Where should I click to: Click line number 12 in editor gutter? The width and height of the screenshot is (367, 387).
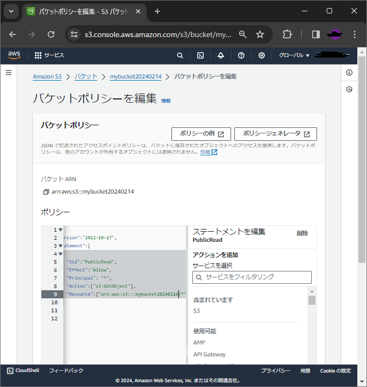(54, 318)
